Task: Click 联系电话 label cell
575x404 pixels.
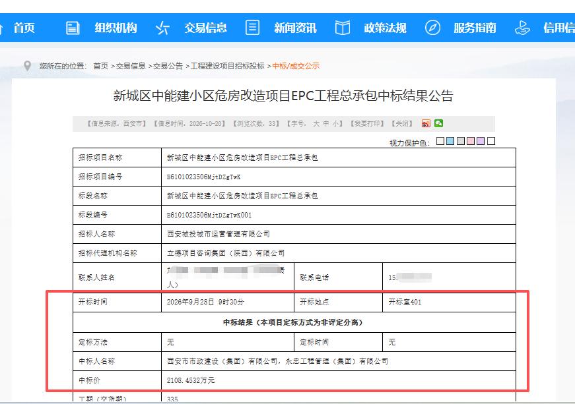Action: [x=338, y=277]
